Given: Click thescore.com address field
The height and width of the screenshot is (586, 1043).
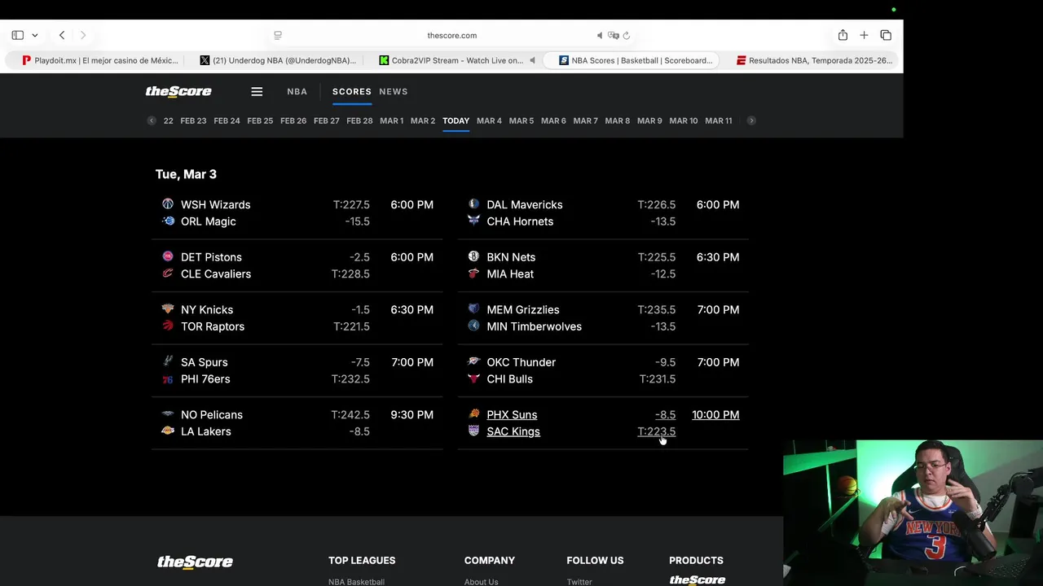Looking at the screenshot, I should click(x=452, y=35).
